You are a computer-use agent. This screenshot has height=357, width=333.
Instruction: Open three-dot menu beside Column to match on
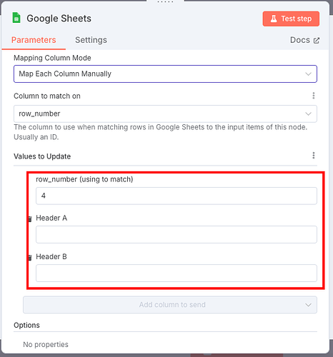[314, 96]
